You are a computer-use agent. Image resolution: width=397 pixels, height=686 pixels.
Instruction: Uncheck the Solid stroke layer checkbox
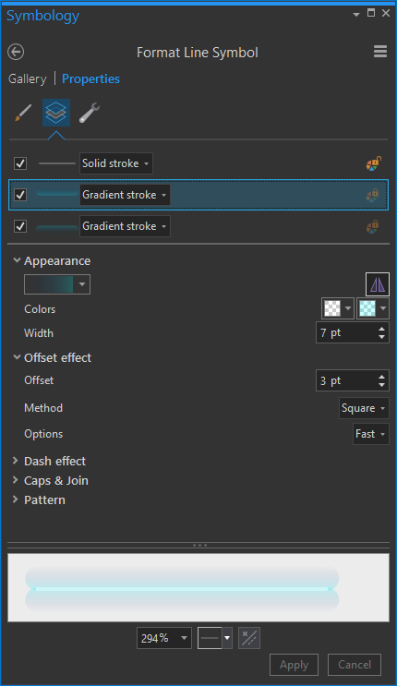click(20, 163)
